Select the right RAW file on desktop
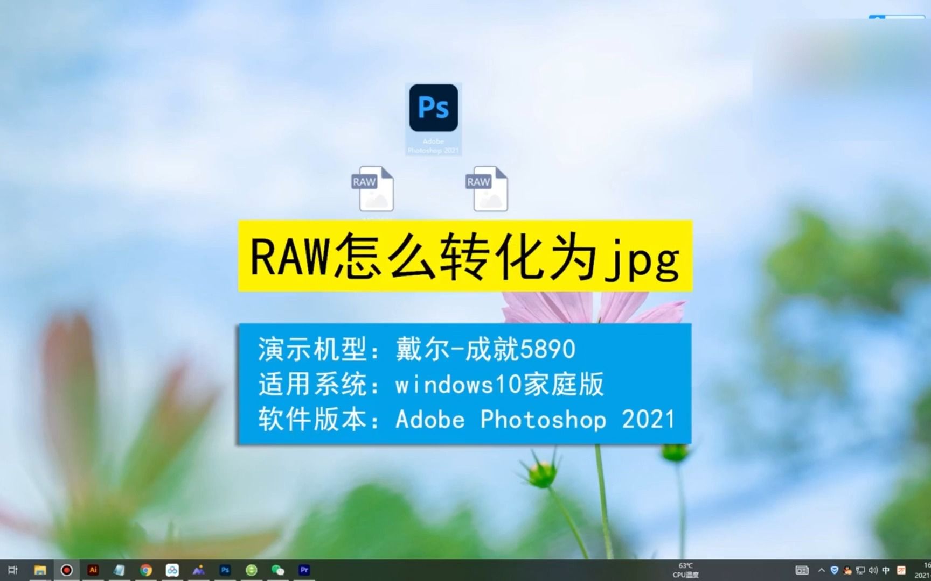Image resolution: width=931 pixels, height=581 pixels. pyautogui.click(x=487, y=189)
